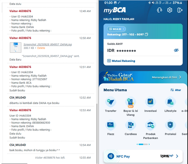The width and height of the screenshot is (188, 164).
Task: Tap the QRIS tap logo
Action: coord(167,156)
